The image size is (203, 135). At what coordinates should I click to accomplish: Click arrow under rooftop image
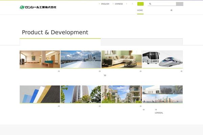[99, 71]
